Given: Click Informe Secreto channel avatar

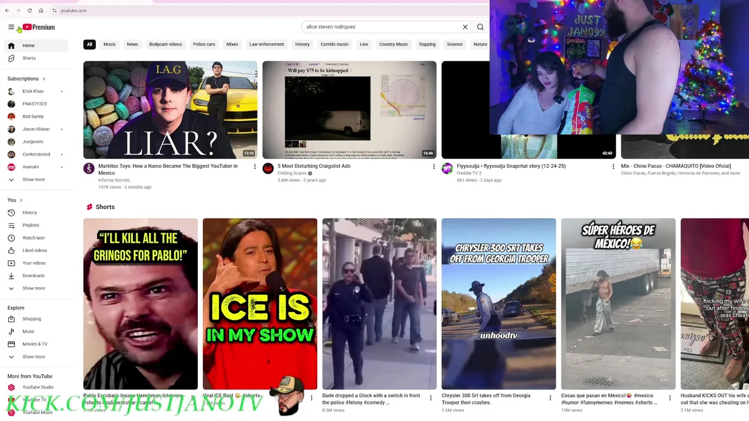Looking at the screenshot, I should [89, 168].
